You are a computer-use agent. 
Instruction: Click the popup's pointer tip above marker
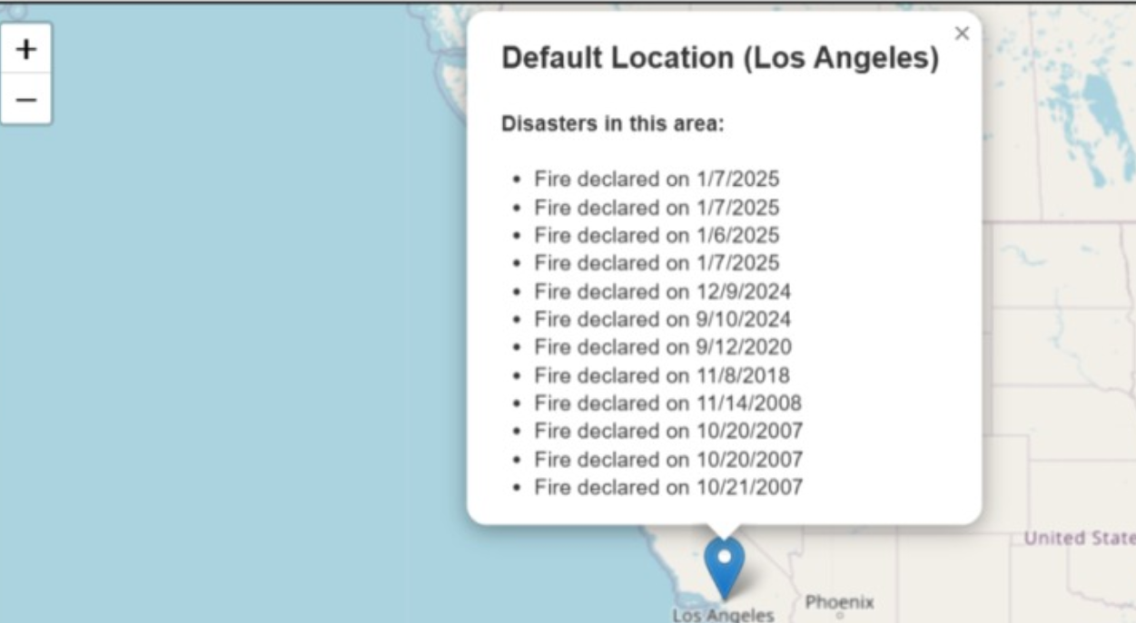coord(725,531)
